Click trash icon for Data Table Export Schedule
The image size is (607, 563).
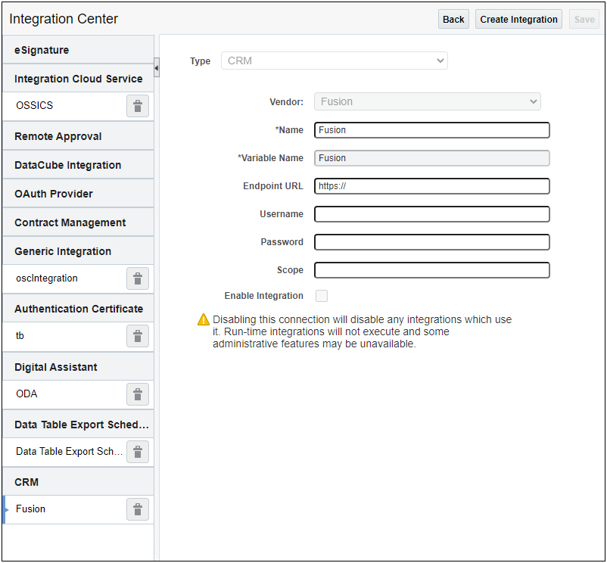(x=137, y=453)
